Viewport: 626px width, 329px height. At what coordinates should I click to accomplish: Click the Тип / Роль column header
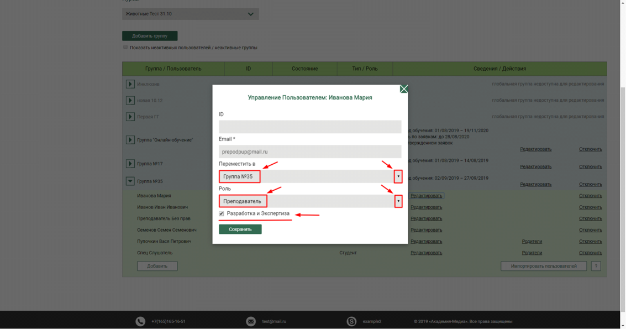pos(365,69)
